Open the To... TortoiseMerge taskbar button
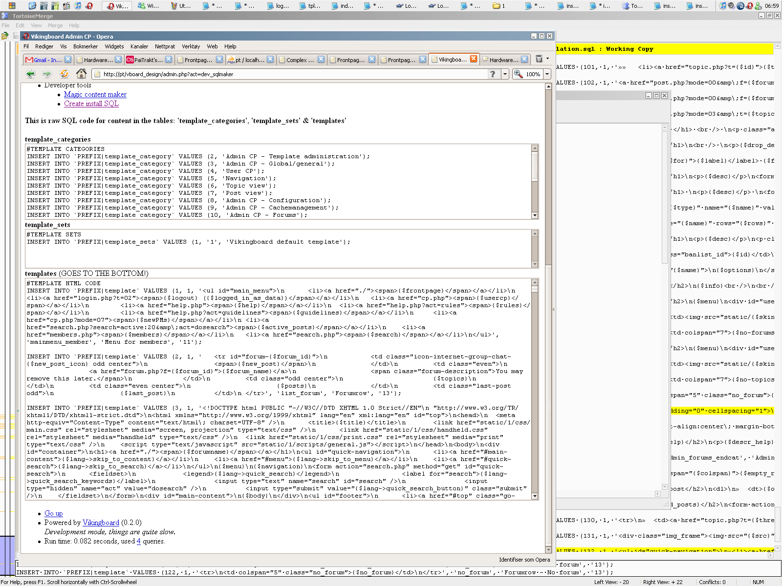The height and width of the screenshot is (586, 782). click(632, 6)
